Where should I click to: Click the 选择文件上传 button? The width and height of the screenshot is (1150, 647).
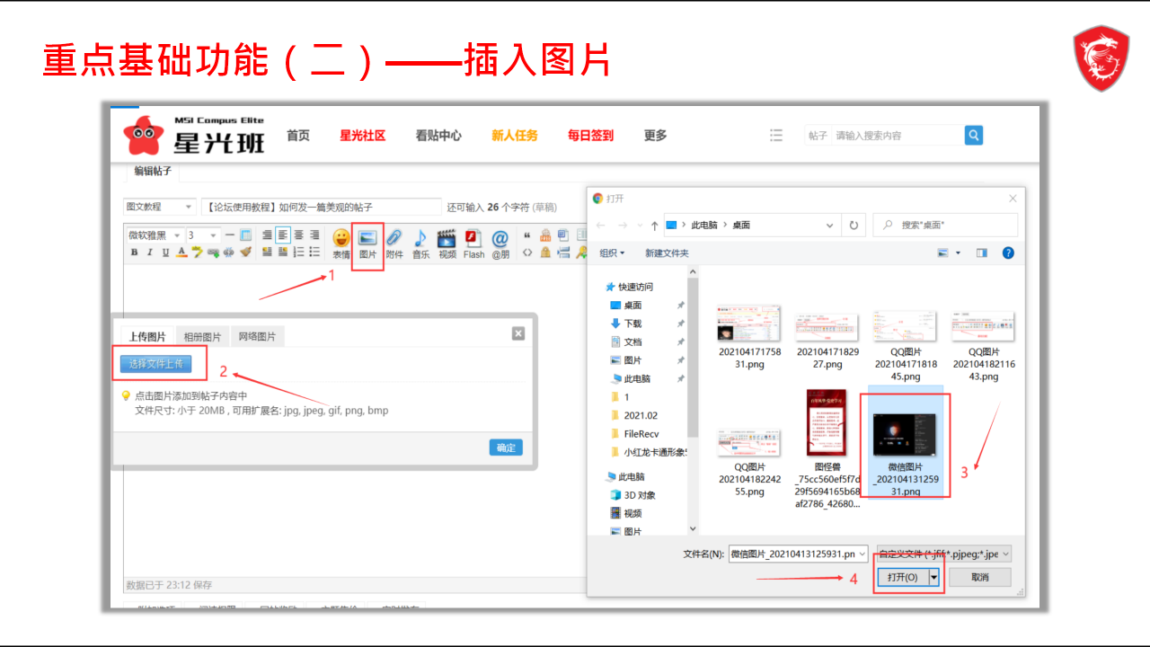pos(155,363)
